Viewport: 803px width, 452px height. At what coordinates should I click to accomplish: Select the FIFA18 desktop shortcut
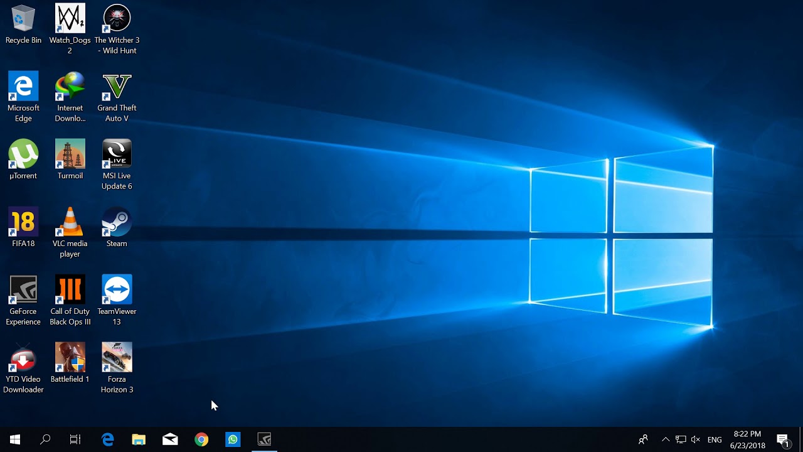pos(23,227)
